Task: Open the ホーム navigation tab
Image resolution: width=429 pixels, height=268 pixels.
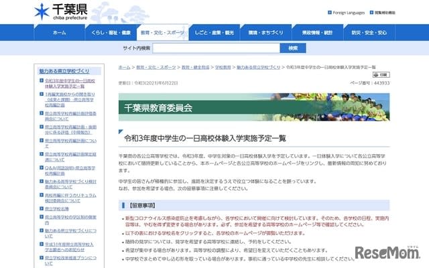Action: (60, 33)
